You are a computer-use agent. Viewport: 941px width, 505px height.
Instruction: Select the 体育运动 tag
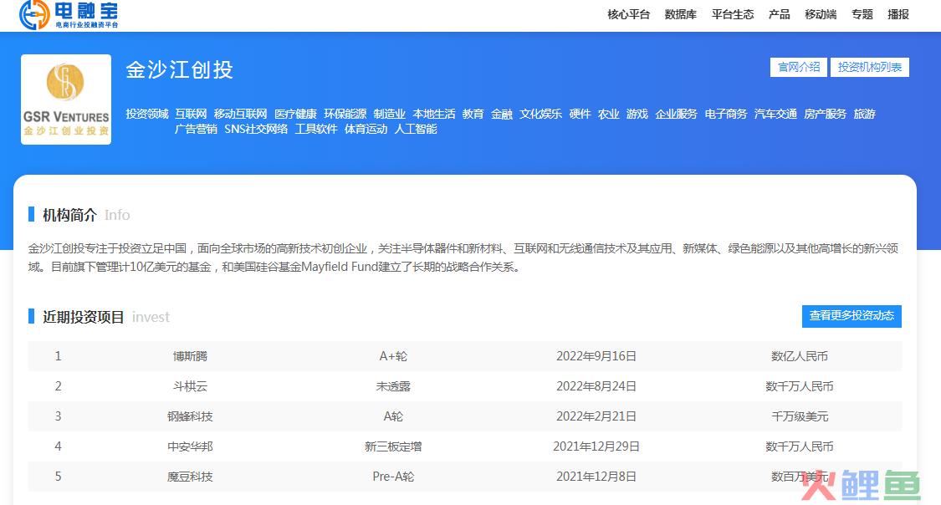pyautogui.click(x=366, y=129)
